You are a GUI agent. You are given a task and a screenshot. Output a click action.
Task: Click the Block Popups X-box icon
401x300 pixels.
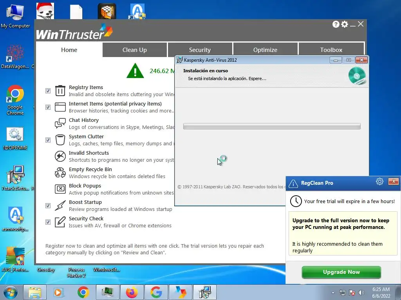[60, 189]
